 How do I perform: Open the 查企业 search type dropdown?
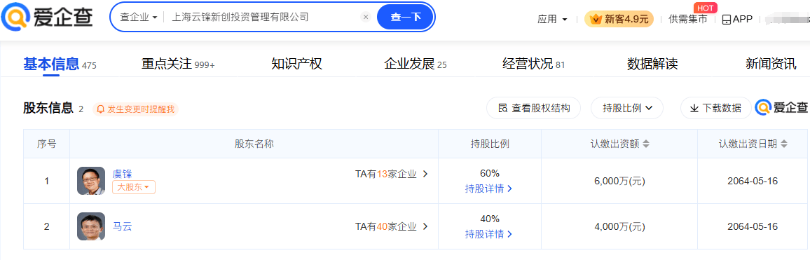tap(139, 17)
